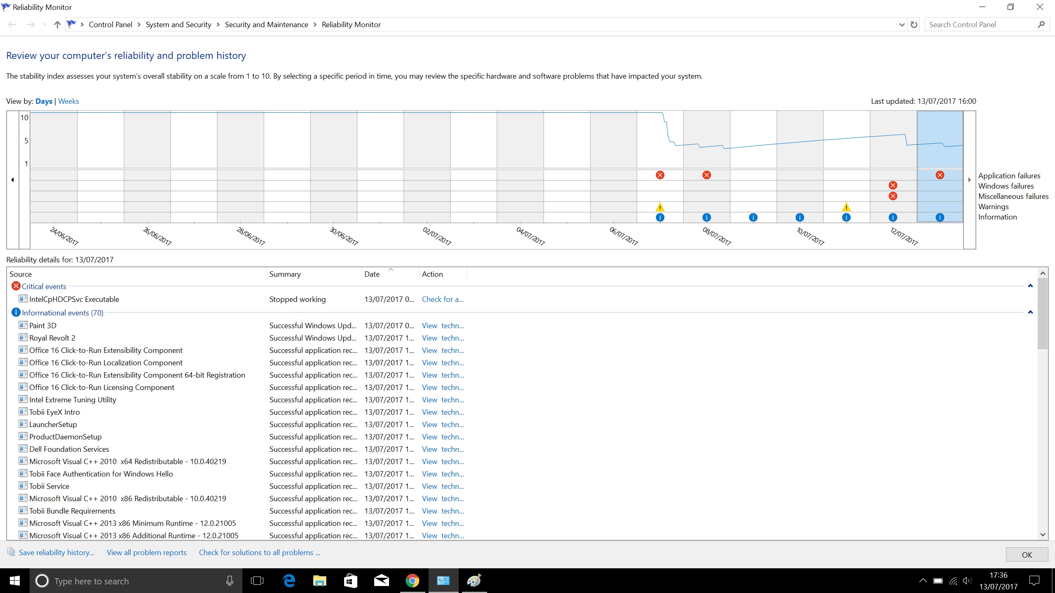The height and width of the screenshot is (593, 1055).
Task: Switch chart view to Weeks
Action: pos(68,101)
